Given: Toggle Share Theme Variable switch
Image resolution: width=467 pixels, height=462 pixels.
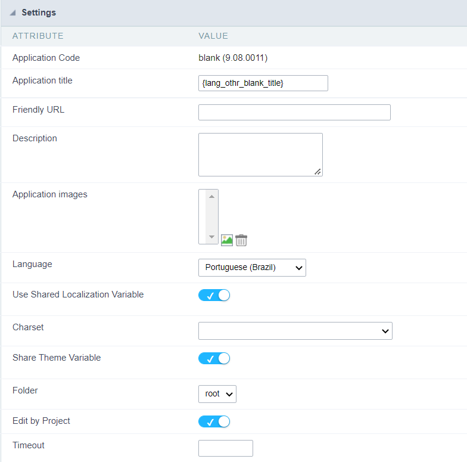Looking at the screenshot, I should pos(214,358).
